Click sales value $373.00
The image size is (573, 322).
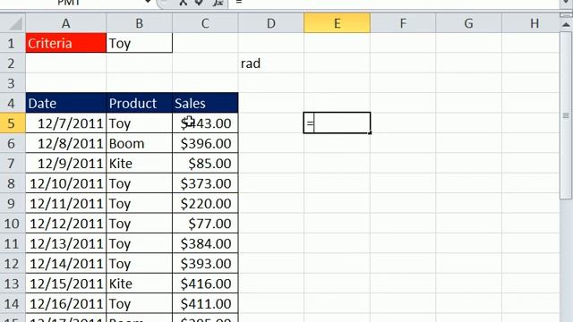[x=205, y=183]
